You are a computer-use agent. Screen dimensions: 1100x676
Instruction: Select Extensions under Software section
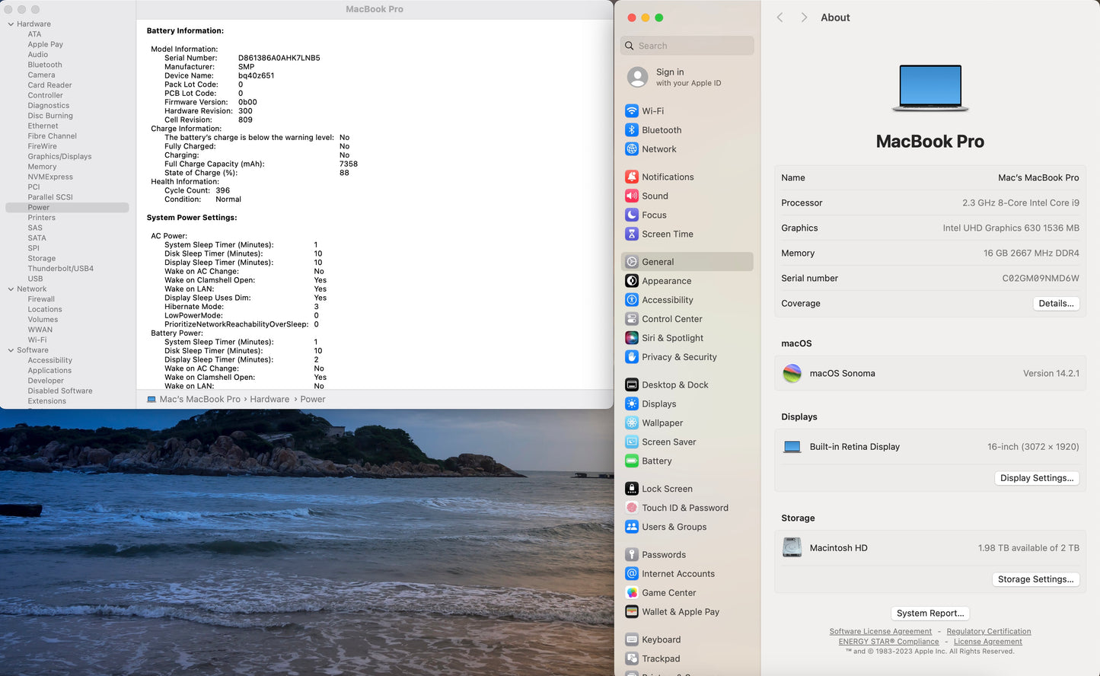tap(47, 401)
